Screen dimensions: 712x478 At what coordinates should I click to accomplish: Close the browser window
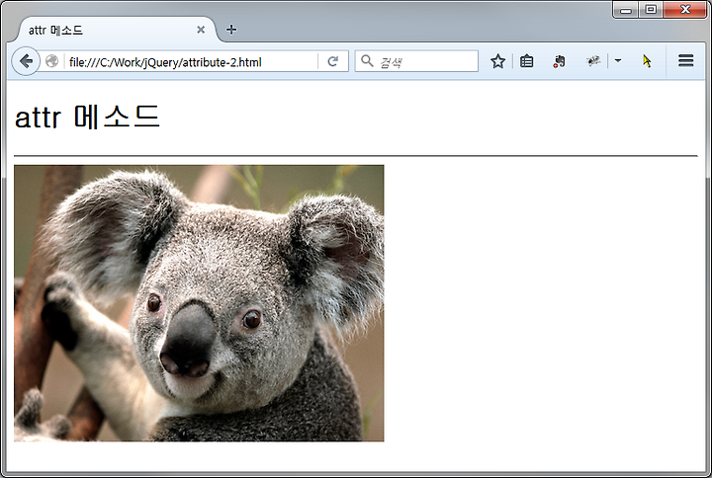(x=684, y=10)
